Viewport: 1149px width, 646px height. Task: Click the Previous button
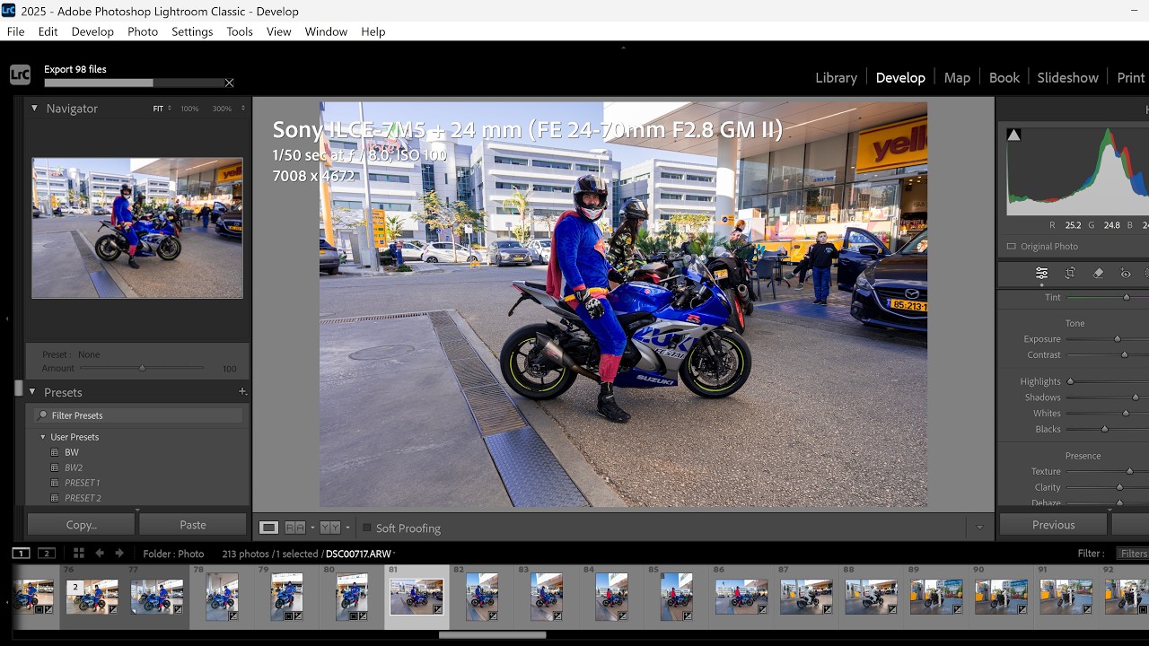1053,525
